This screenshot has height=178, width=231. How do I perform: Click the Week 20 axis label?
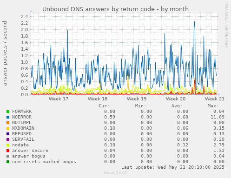pos(176,99)
